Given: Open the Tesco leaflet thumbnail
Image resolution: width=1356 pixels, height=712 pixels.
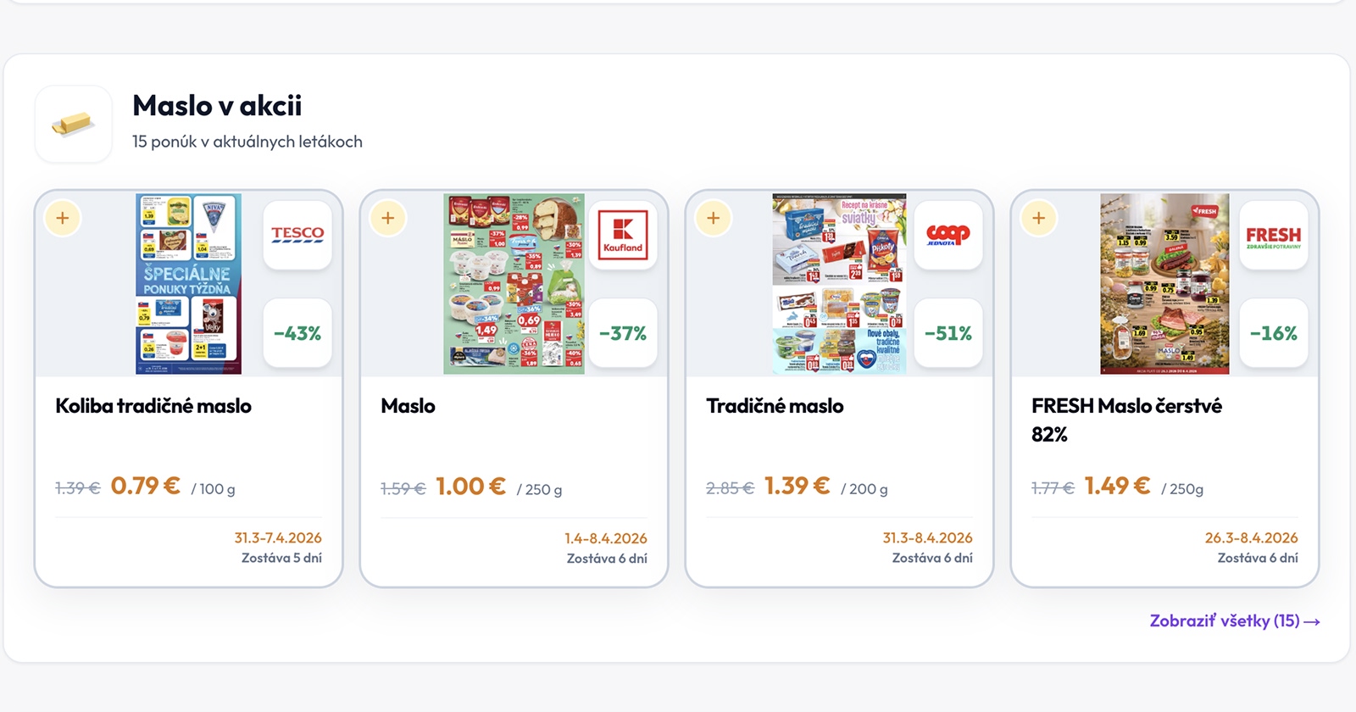Looking at the screenshot, I should (189, 284).
